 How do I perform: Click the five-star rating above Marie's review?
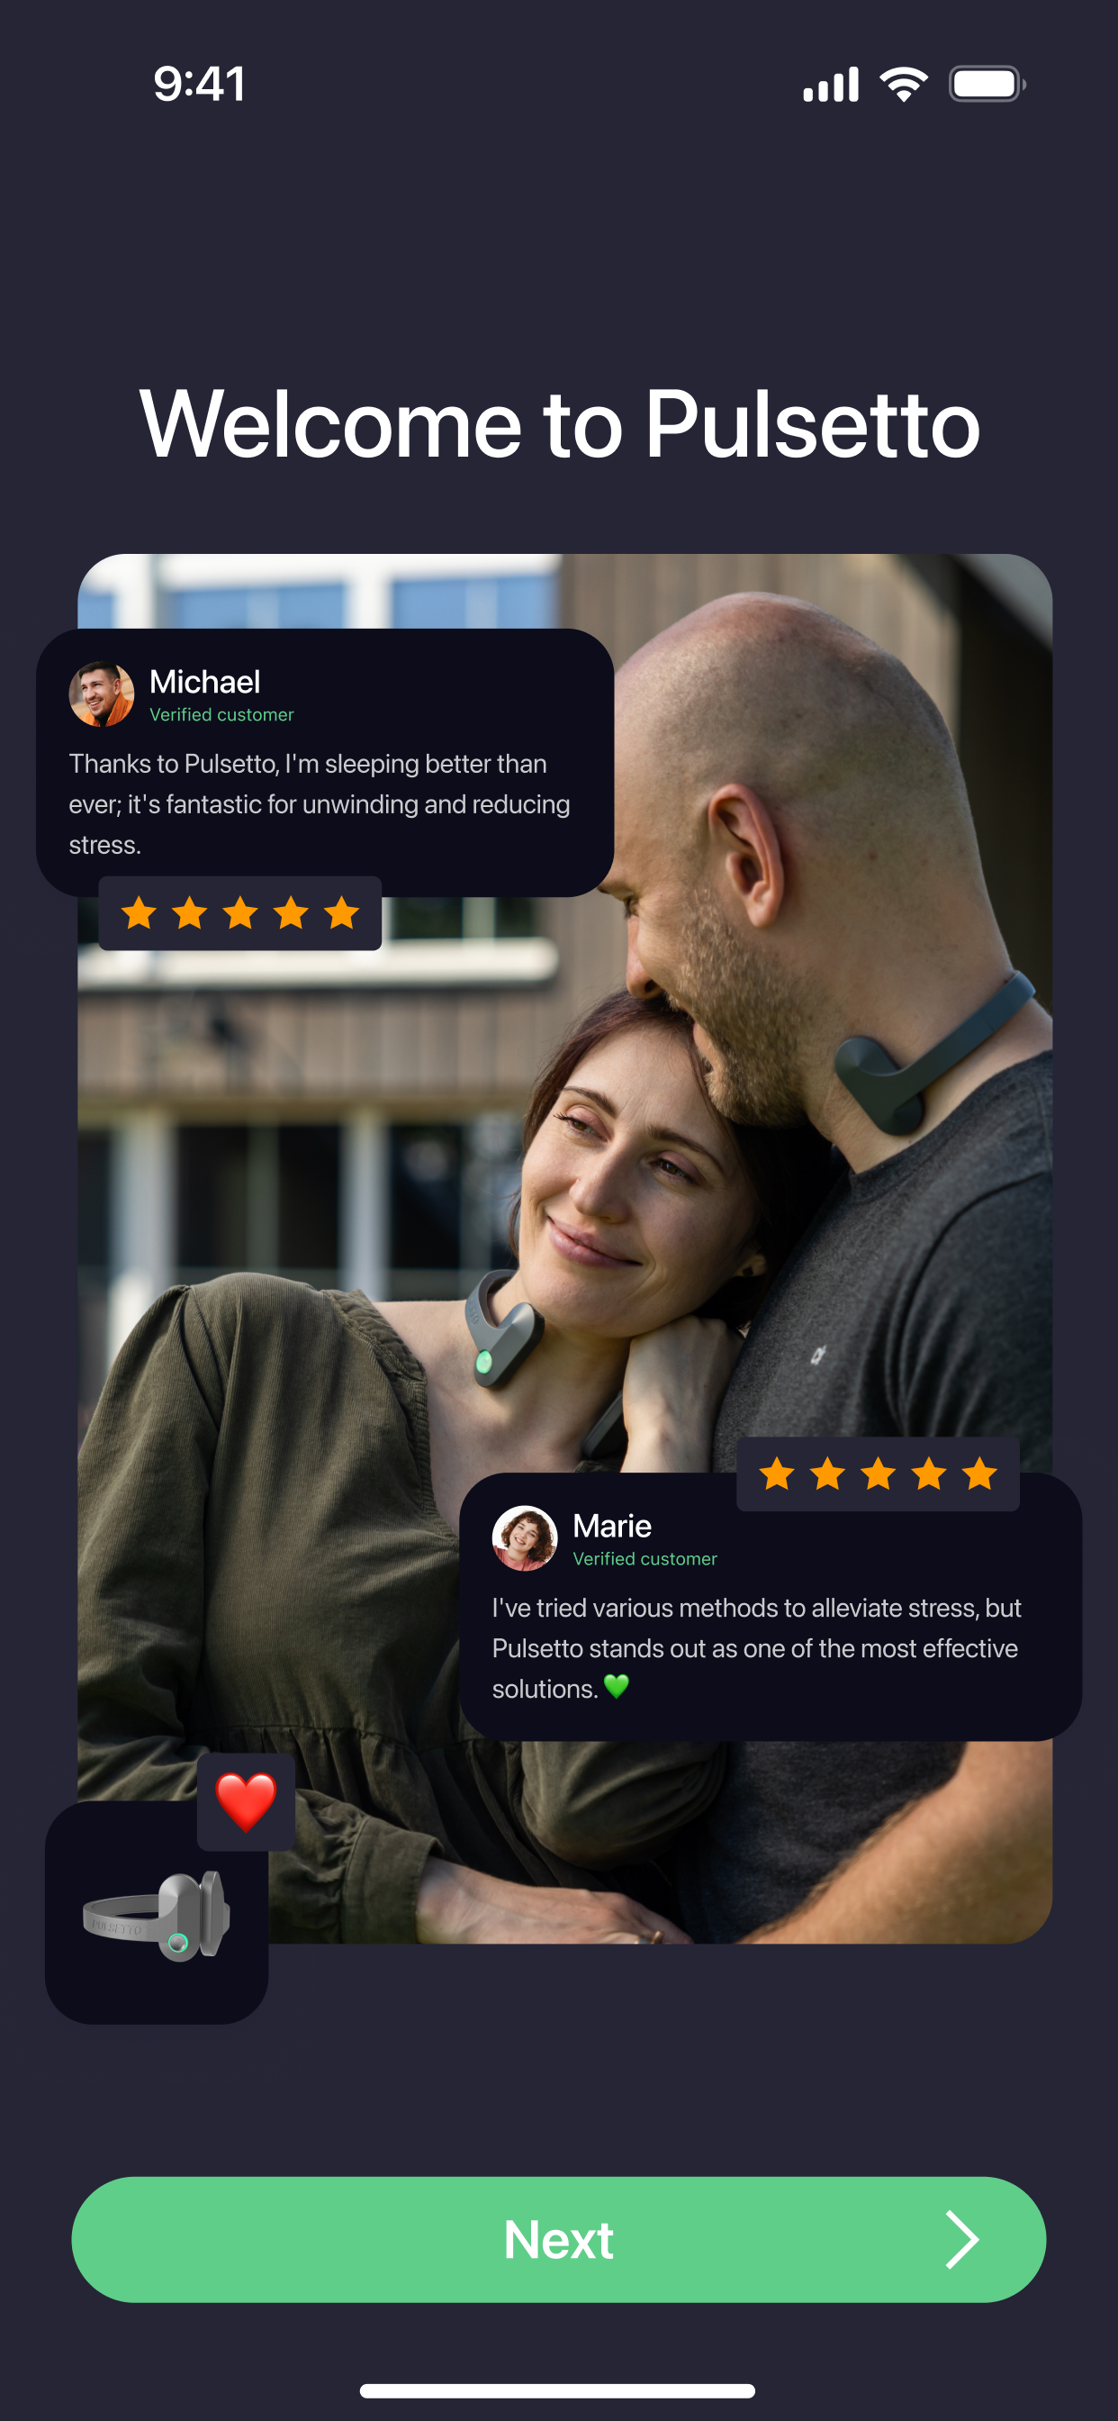point(878,1473)
